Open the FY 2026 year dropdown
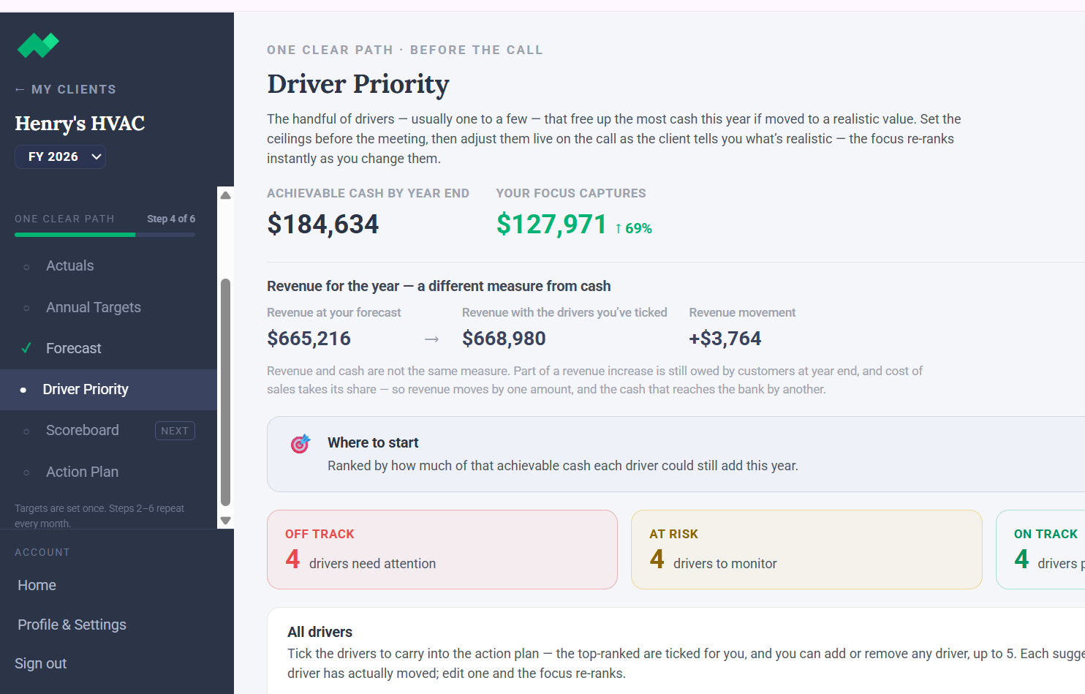The height and width of the screenshot is (694, 1085). pyautogui.click(x=61, y=156)
